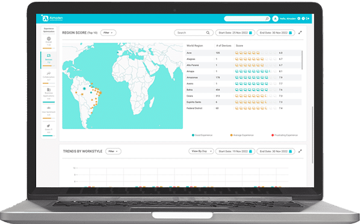This screenshot has width=361, height=224.
Task: Expand the Trends by Workstyle panel to fullscreen
Action: 300,151
